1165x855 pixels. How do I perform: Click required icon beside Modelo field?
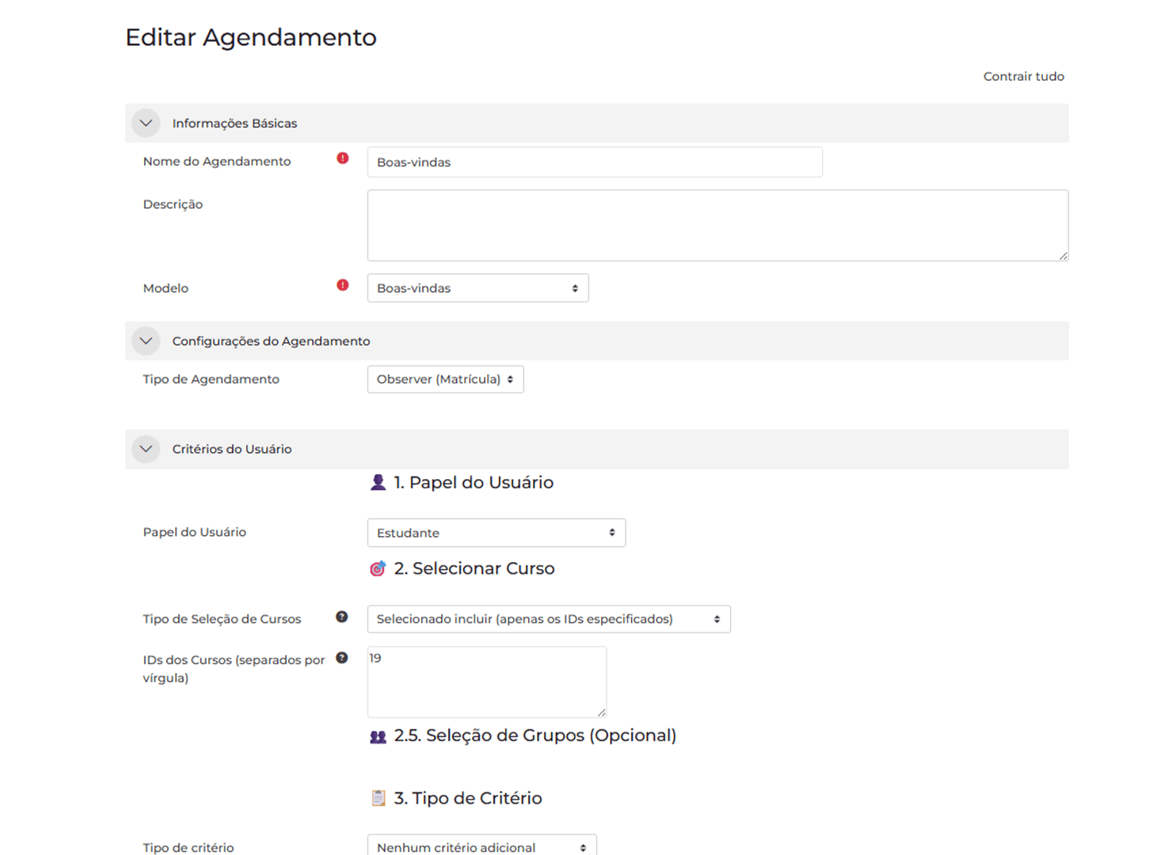point(342,285)
